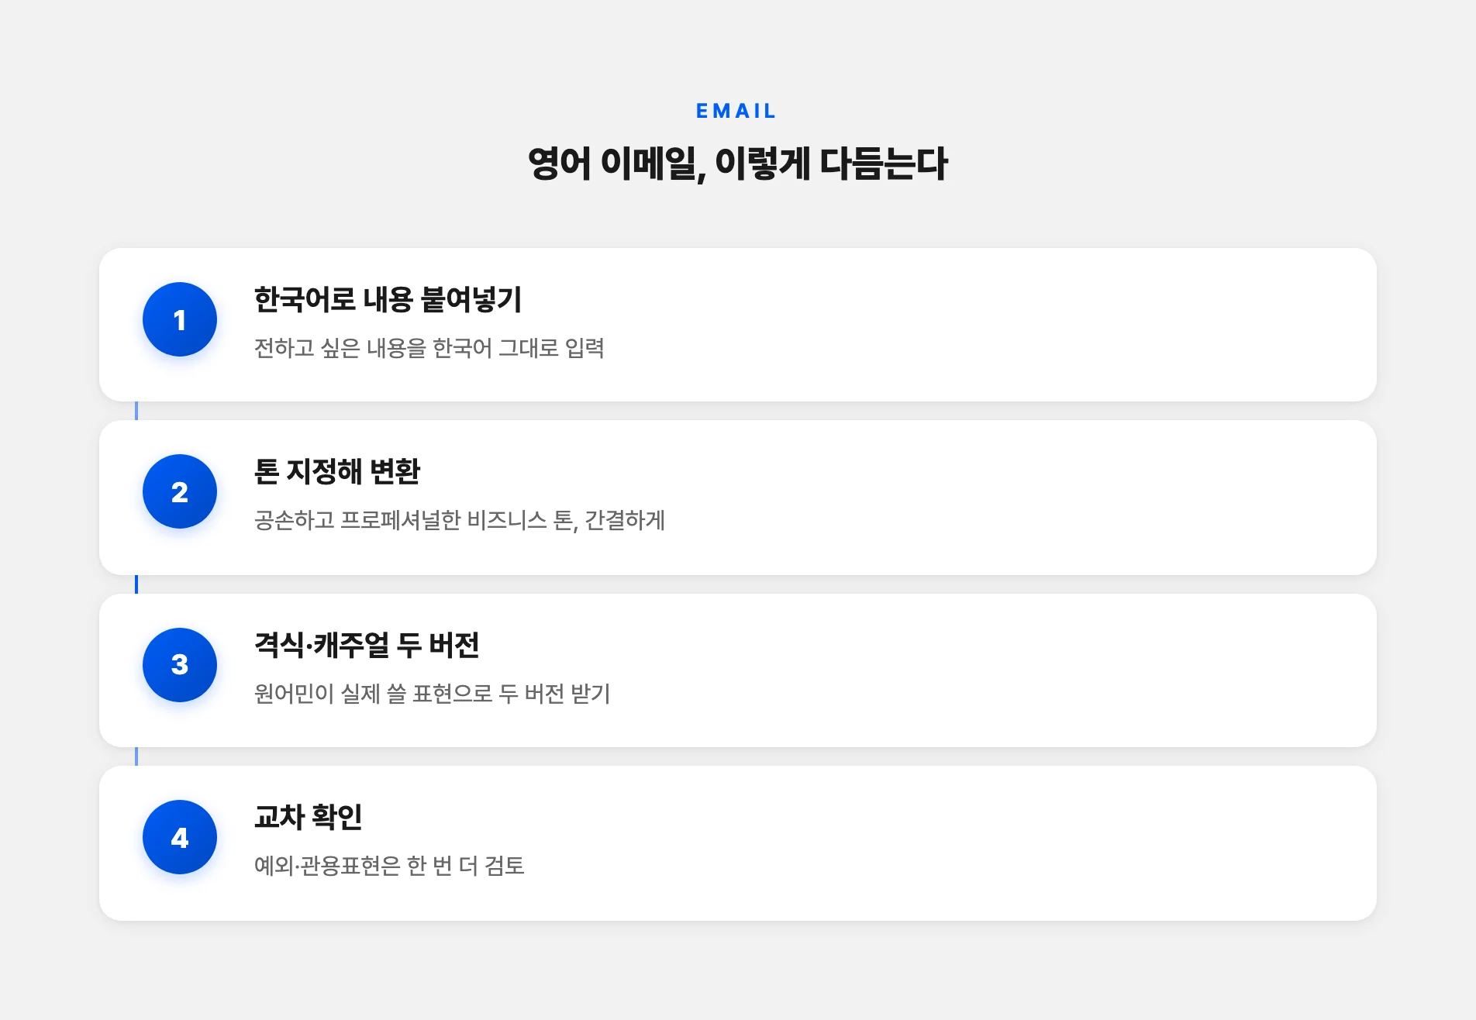
Task: Click the blue step 2 circle
Action: (180, 491)
